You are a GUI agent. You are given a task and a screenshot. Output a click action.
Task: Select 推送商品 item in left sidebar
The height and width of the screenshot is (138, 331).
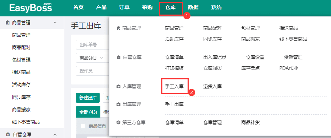[21, 72]
